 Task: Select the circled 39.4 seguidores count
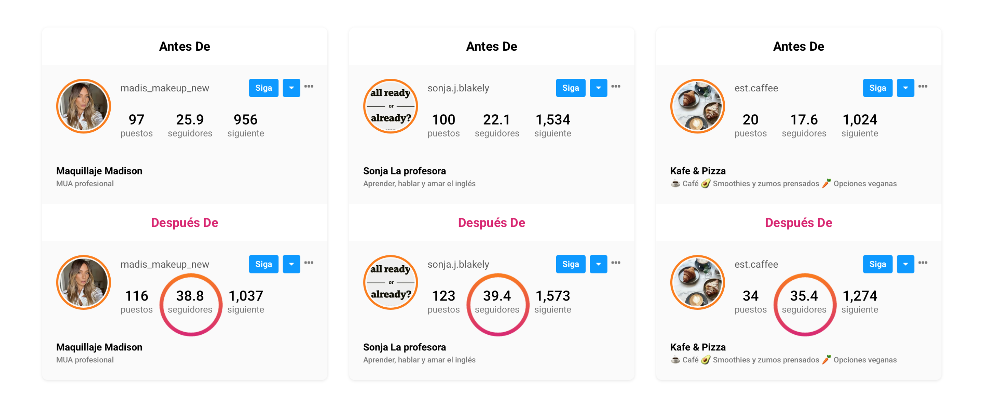[x=497, y=302]
